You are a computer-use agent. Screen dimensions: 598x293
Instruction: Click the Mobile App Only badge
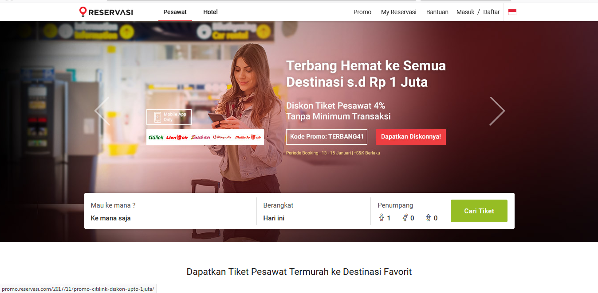tap(169, 117)
